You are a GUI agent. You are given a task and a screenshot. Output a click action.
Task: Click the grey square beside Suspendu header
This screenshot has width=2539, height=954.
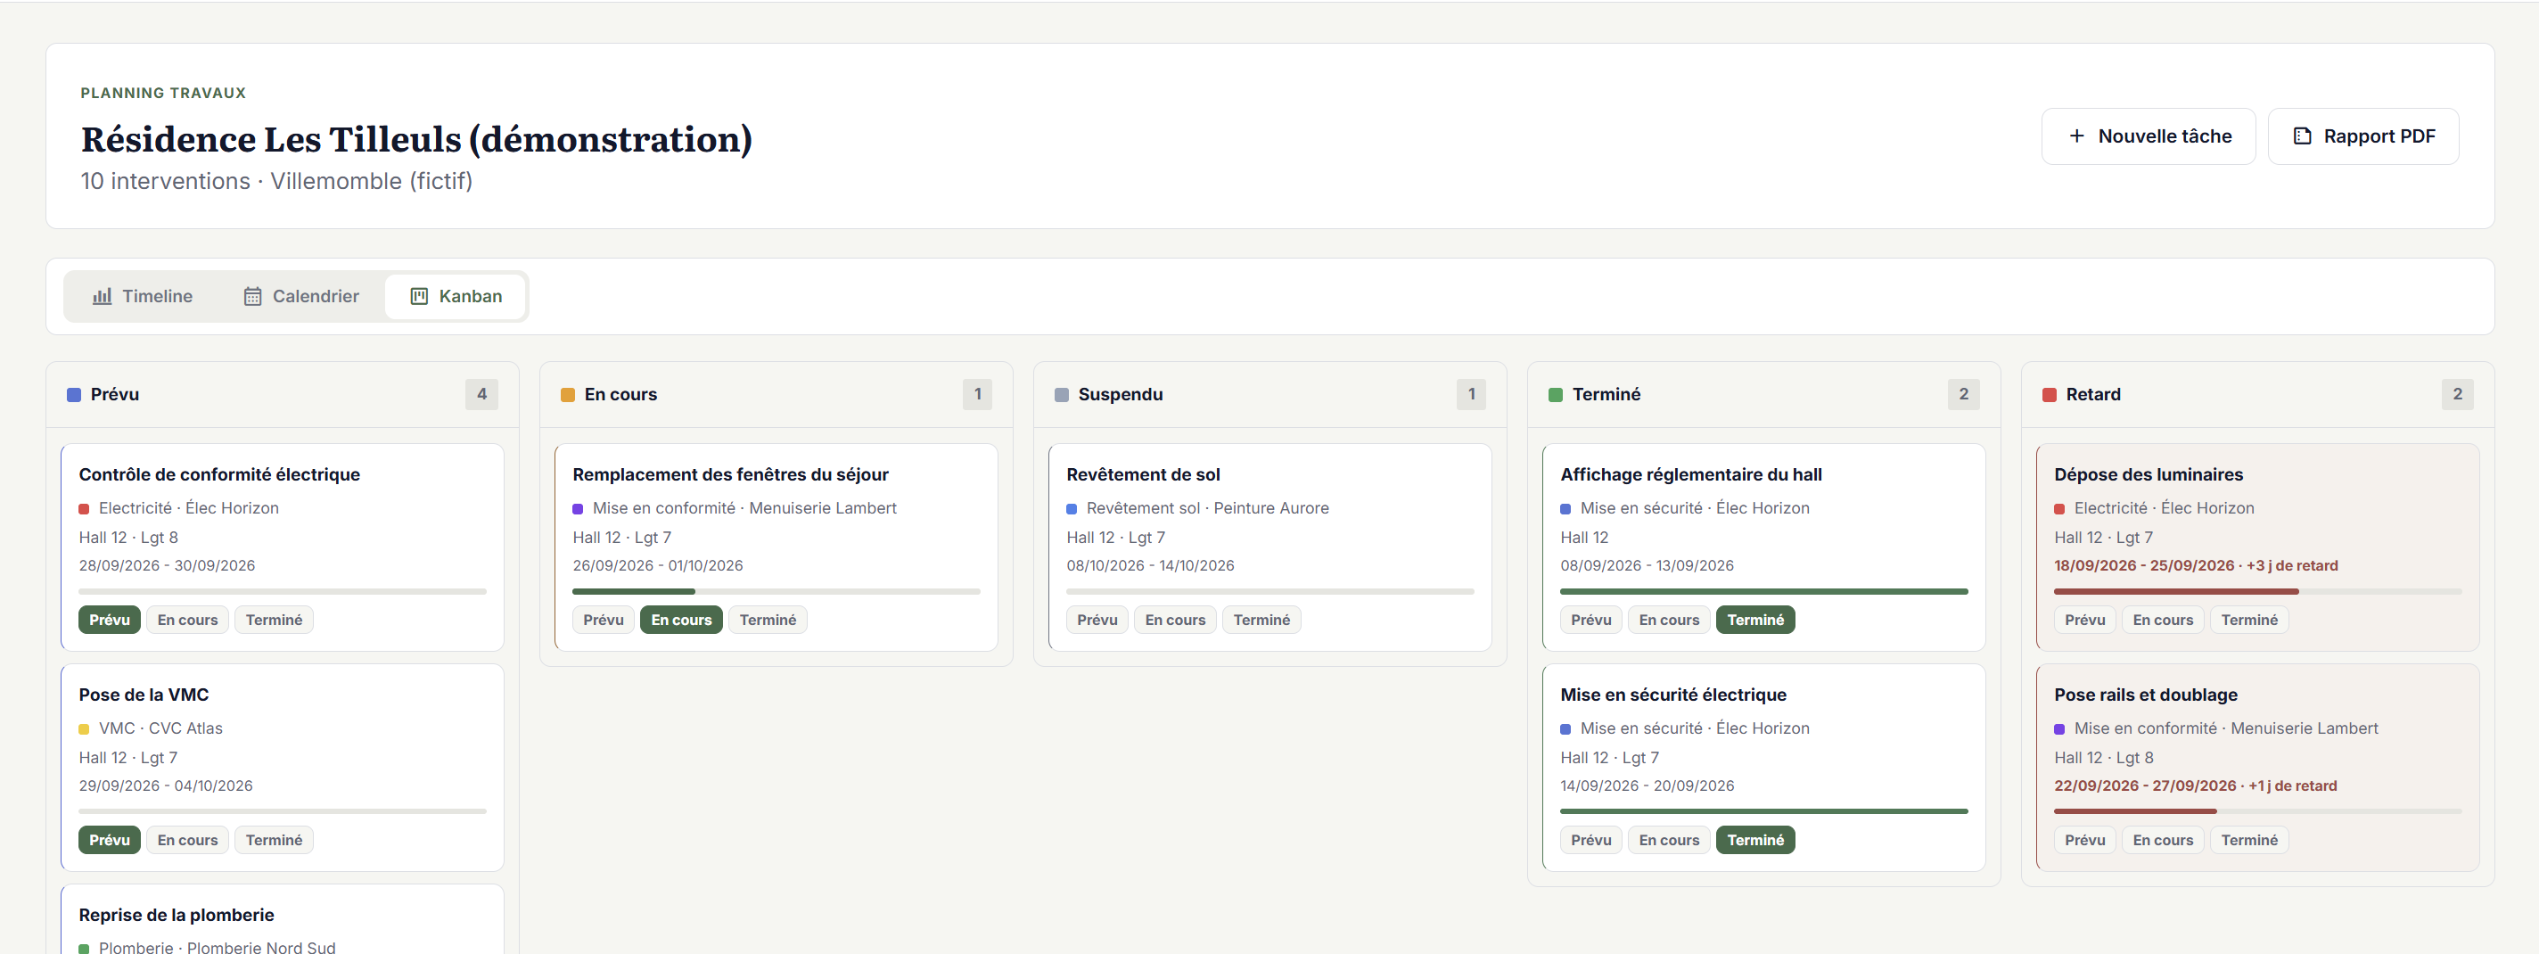pyautogui.click(x=1062, y=395)
